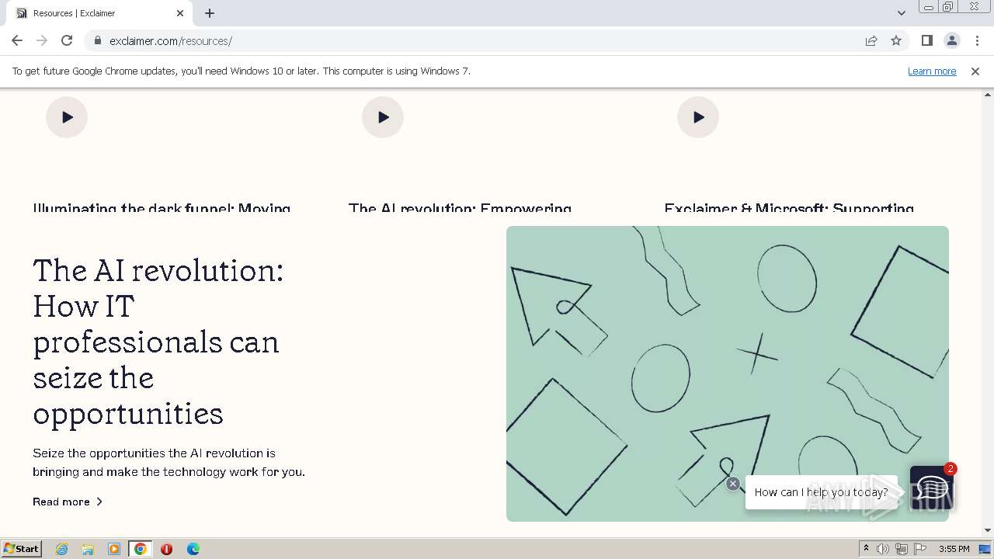This screenshot has width=994, height=559.
Task: Open the Chrome profile menu
Action: [951, 40]
